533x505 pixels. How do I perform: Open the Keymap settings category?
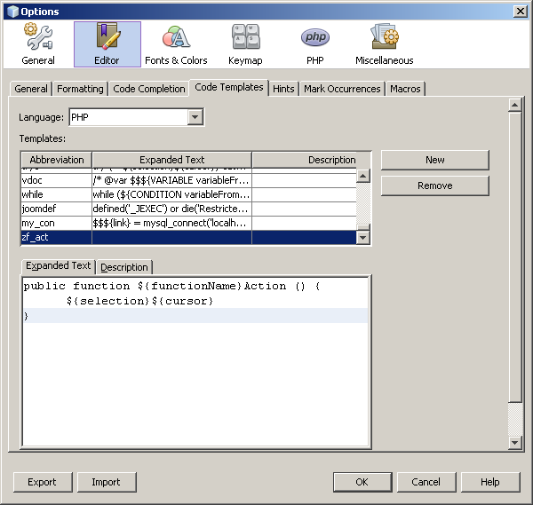pyautogui.click(x=245, y=44)
